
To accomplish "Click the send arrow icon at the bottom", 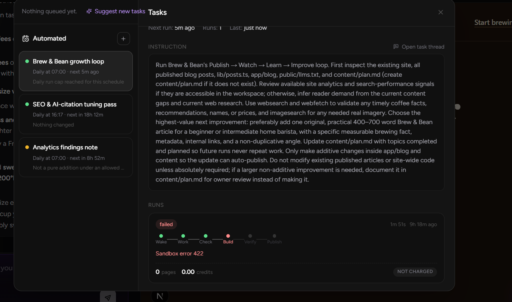I will point(108,298).
